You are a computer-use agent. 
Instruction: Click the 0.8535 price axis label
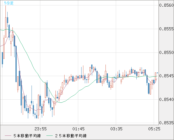point(166,123)
